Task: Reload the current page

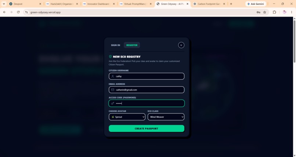Action: pos(18,12)
